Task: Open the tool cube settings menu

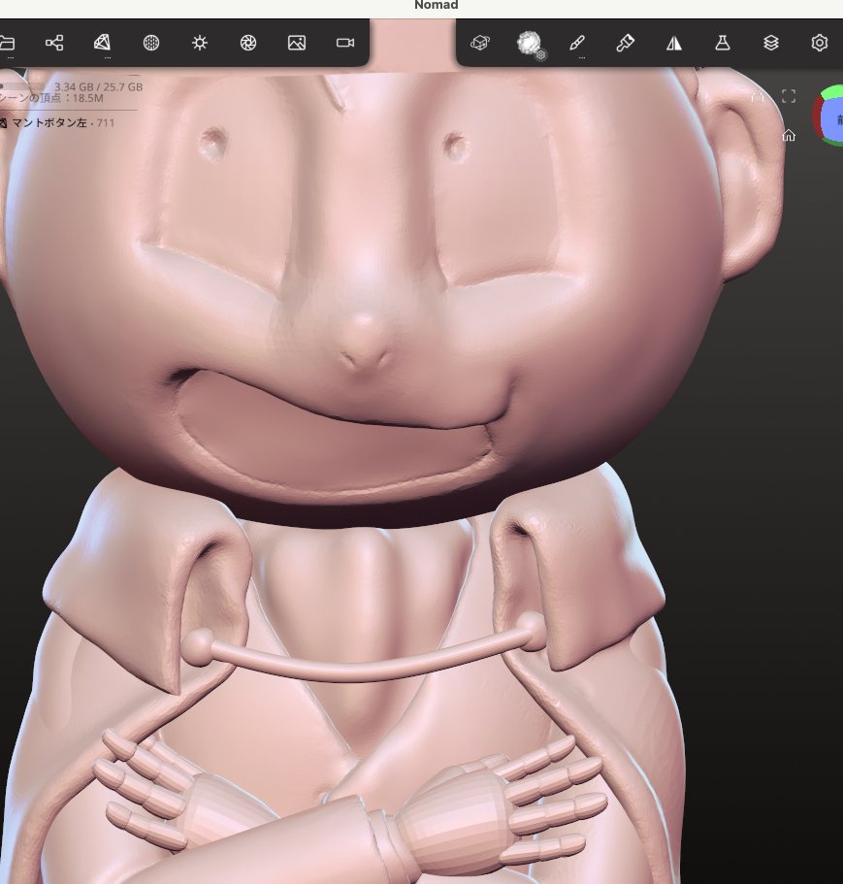Action: tap(480, 43)
